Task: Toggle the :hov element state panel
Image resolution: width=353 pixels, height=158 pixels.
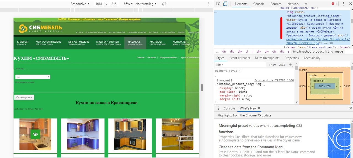Action: click(x=272, y=65)
